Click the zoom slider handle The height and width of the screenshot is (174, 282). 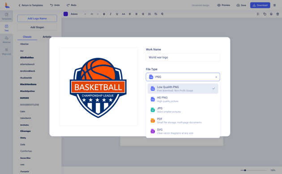245,170
